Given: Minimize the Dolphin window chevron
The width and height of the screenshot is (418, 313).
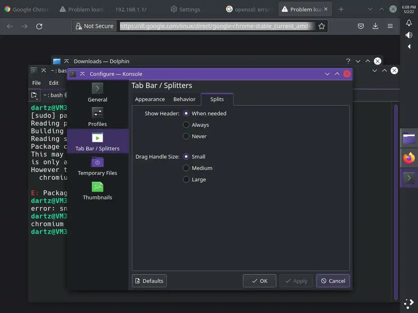Looking at the screenshot, I should click(358, 61).
